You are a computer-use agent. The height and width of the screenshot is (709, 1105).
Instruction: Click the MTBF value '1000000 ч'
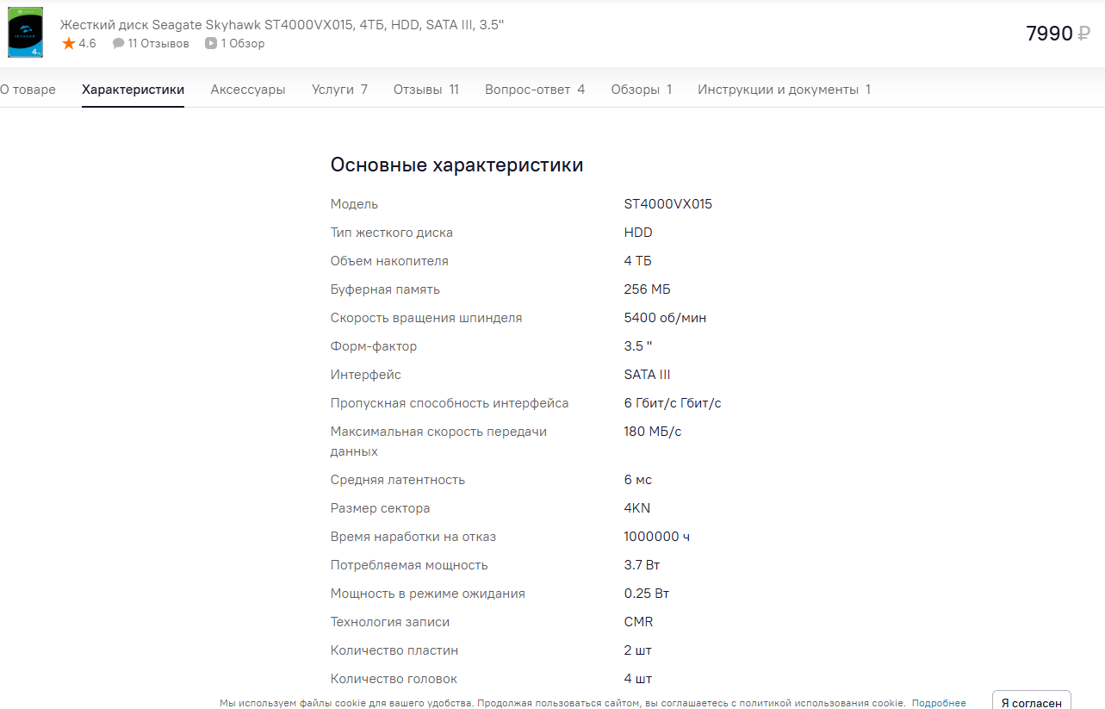pyautogui.click(x=657, y=537)
